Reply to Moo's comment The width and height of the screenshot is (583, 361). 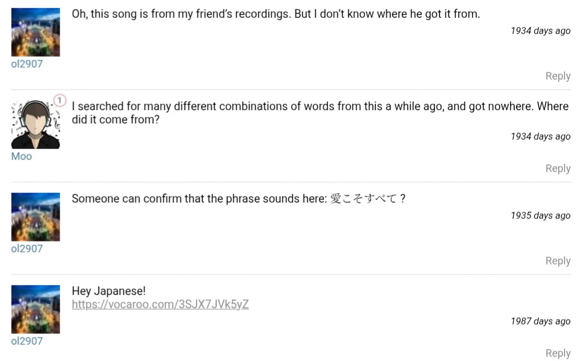tap(558, 169)
